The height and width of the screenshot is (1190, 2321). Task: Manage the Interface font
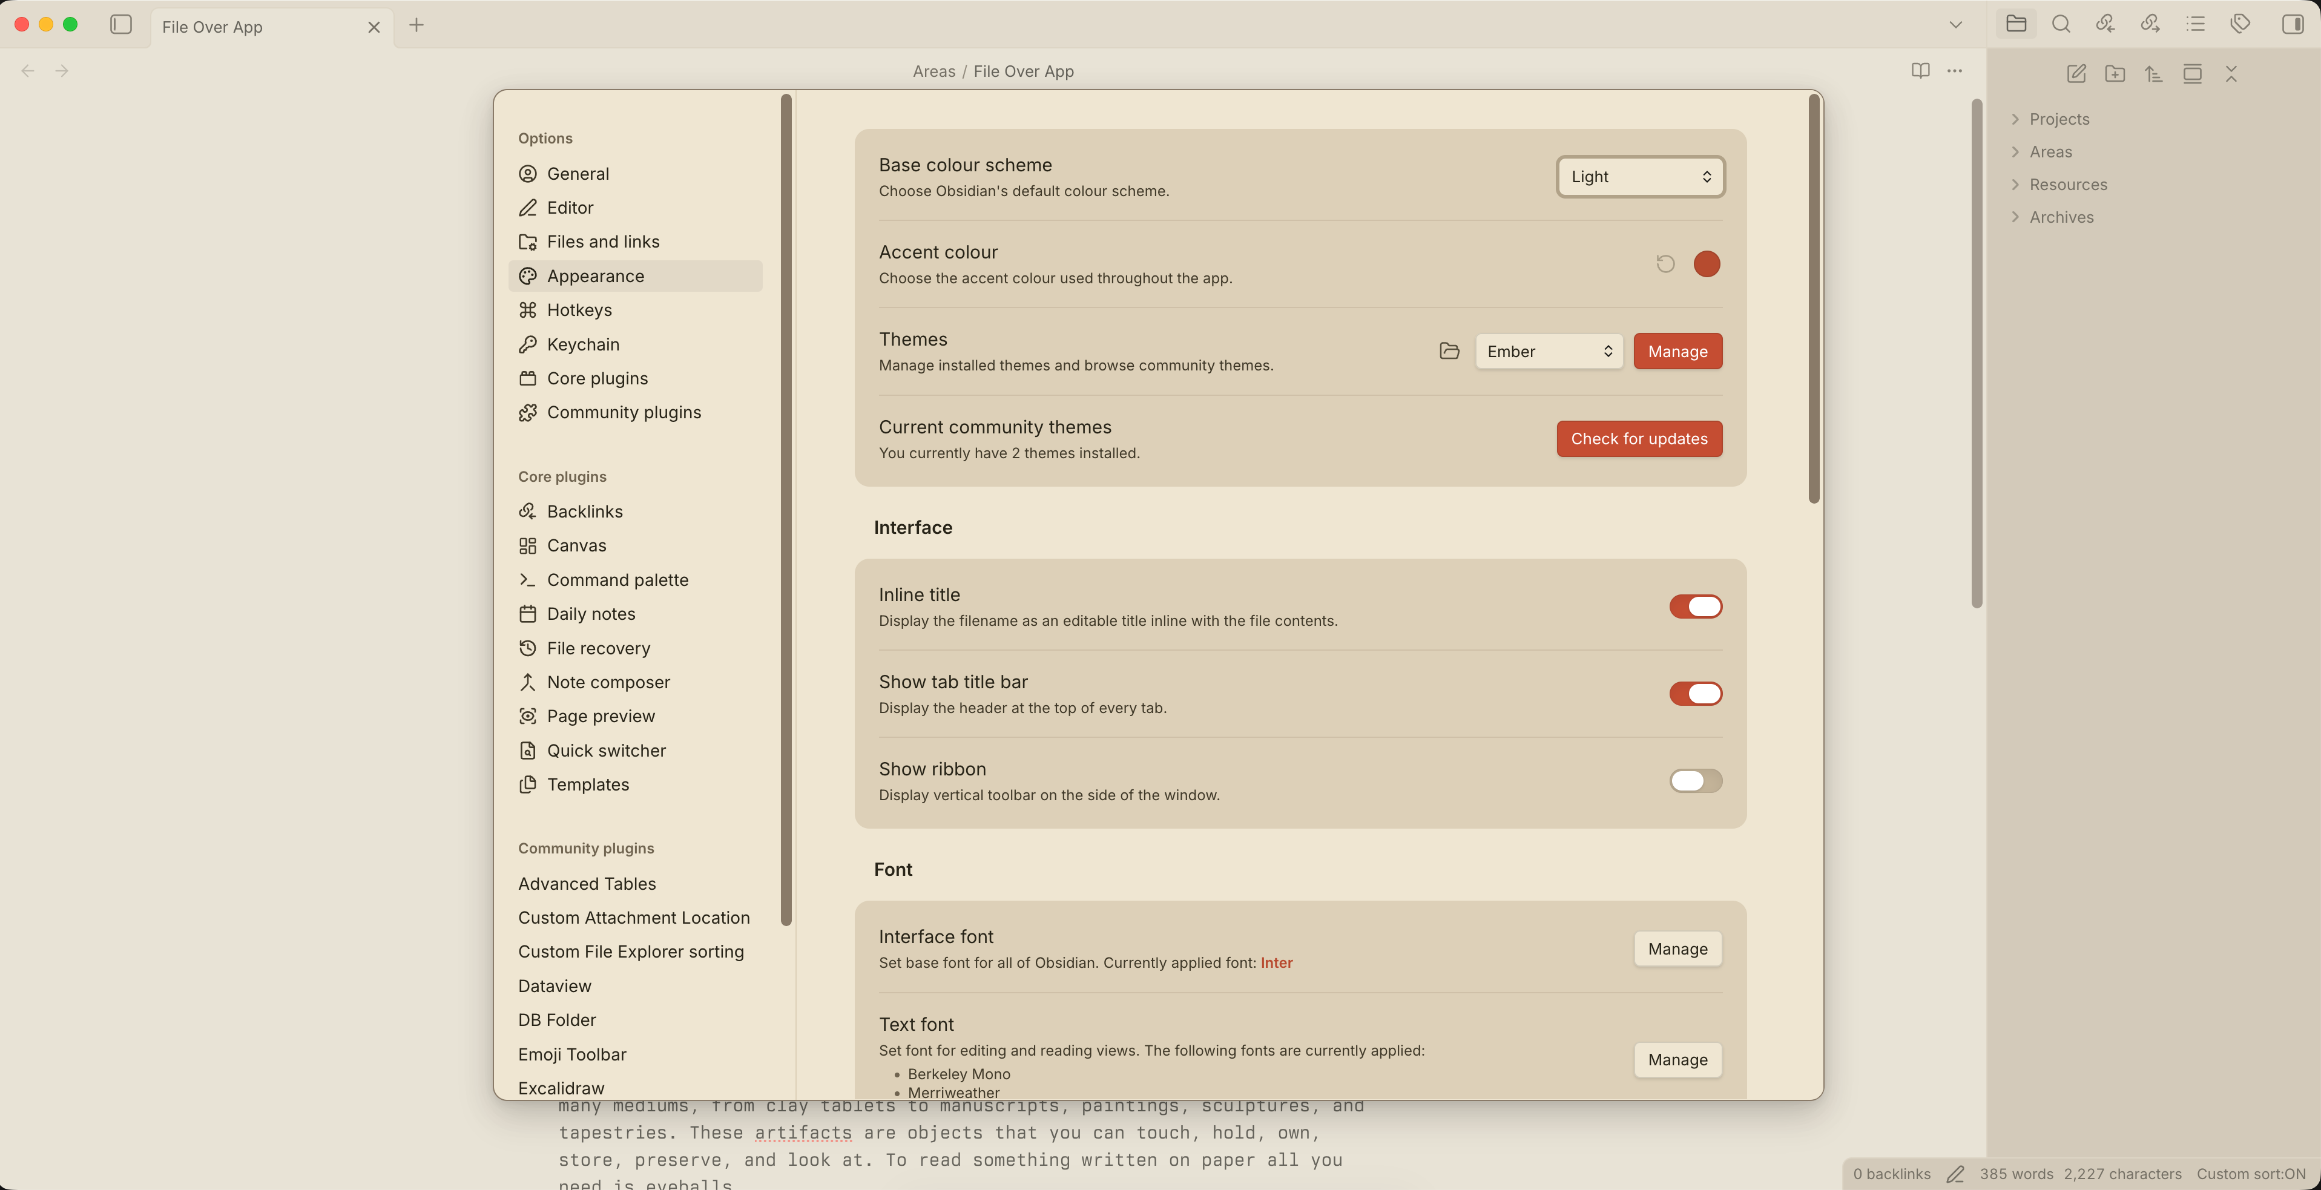click(x=1677, y=948)
